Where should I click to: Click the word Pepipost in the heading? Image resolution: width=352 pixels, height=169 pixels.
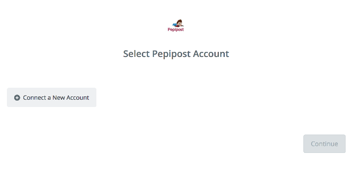172,54
